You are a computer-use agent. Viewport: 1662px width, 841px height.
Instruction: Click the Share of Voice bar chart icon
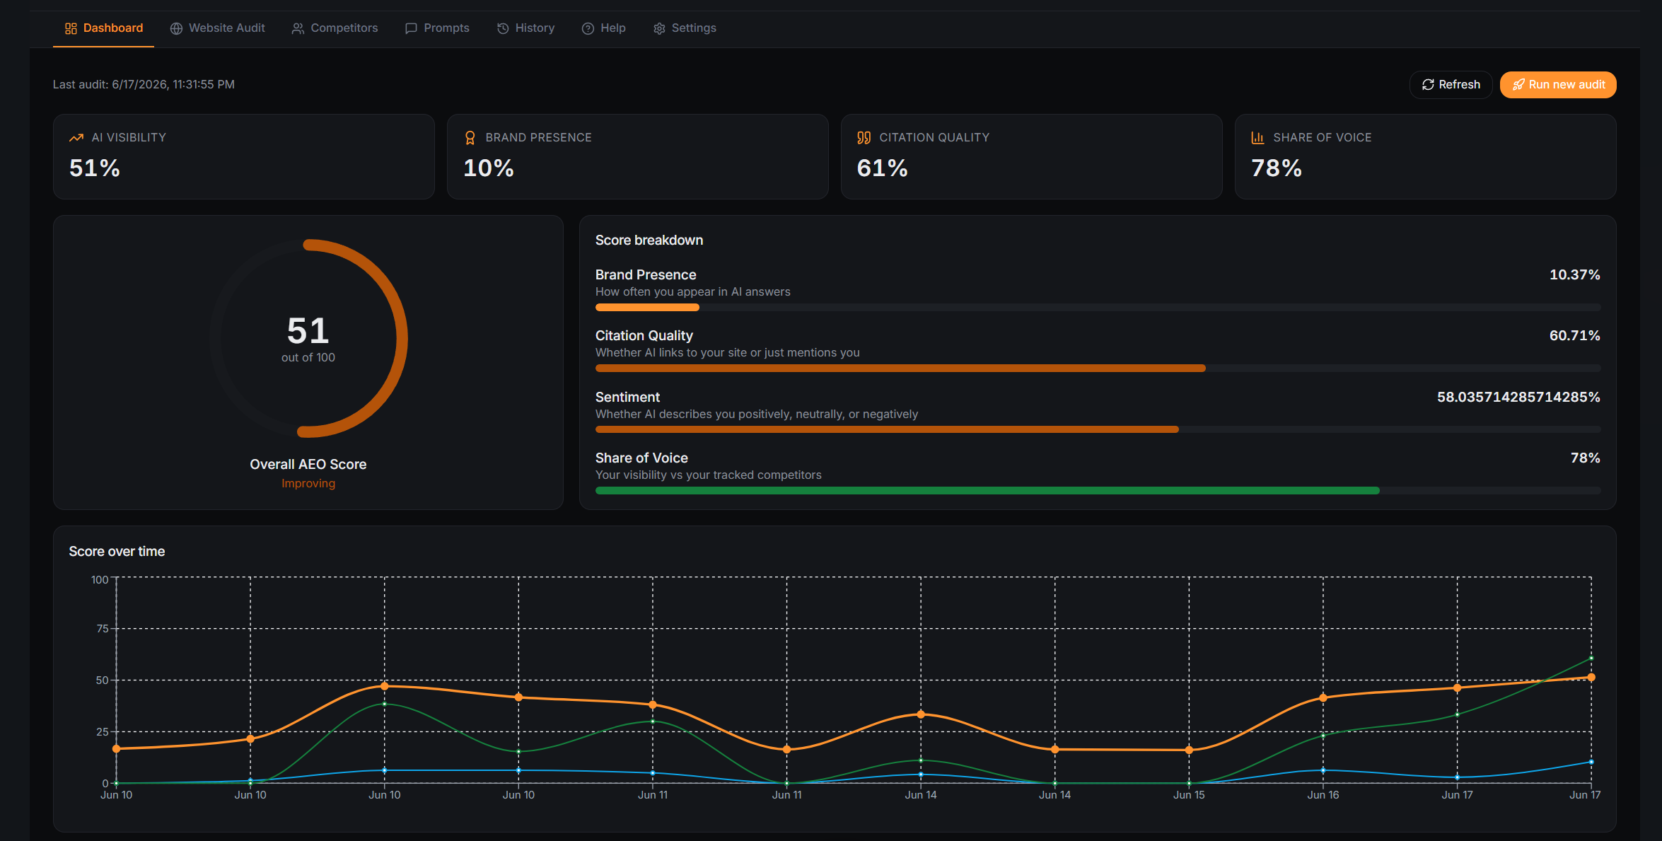point(1257,138)
